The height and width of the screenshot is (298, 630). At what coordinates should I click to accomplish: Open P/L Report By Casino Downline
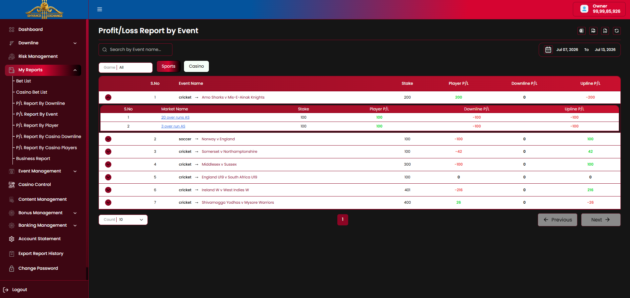(x=49, y=137)
